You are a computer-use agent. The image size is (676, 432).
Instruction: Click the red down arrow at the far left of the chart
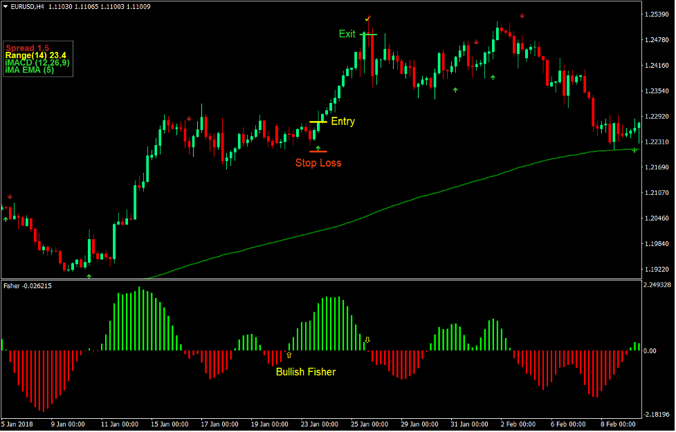8,197
